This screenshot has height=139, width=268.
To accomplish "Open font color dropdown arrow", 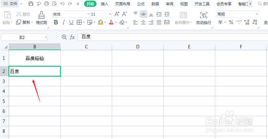I will tap(116, 22).
